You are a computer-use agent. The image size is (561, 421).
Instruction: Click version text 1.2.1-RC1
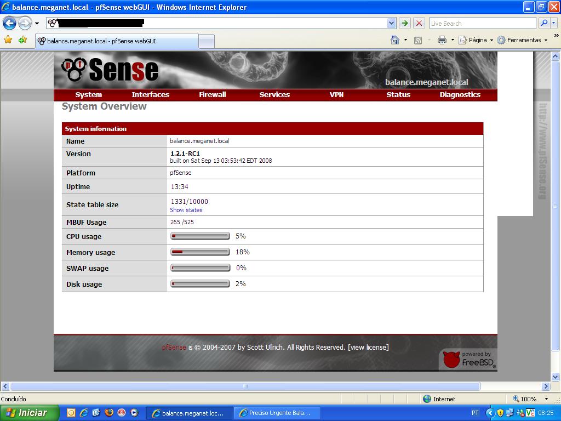[x=185, y=153]
